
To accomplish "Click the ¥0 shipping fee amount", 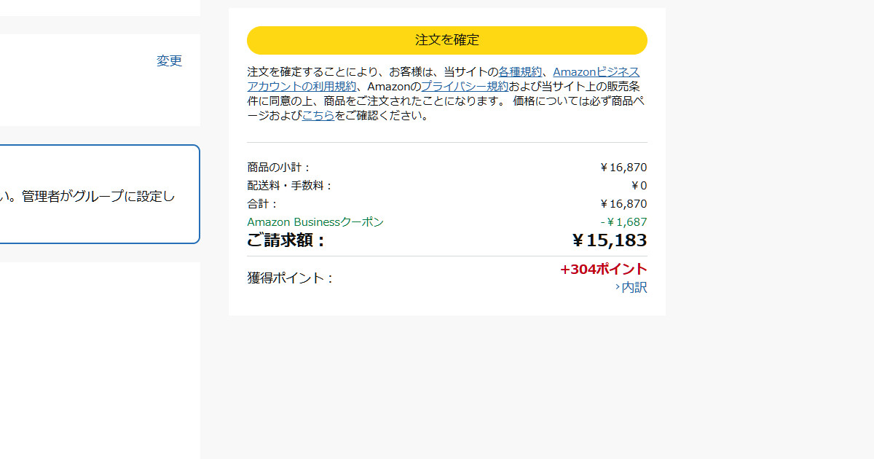I will point(639,186).
